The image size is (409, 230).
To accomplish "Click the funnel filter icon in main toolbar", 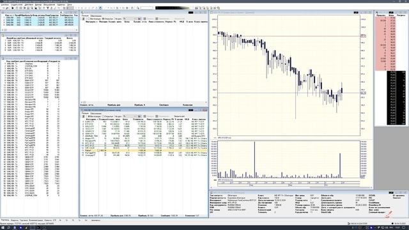I will tap(48, 8).
